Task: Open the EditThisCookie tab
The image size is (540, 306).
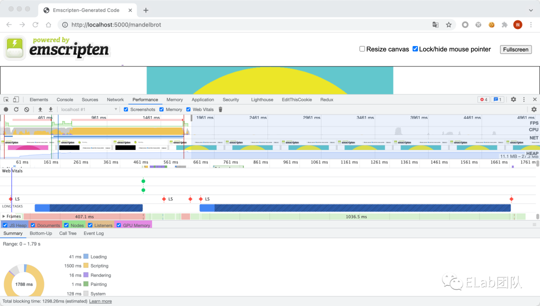Action: (x=297, y=99)
